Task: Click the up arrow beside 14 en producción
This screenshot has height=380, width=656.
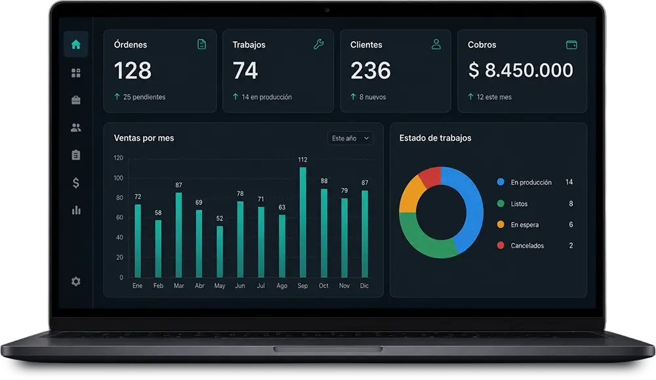Action: point(236,96)
